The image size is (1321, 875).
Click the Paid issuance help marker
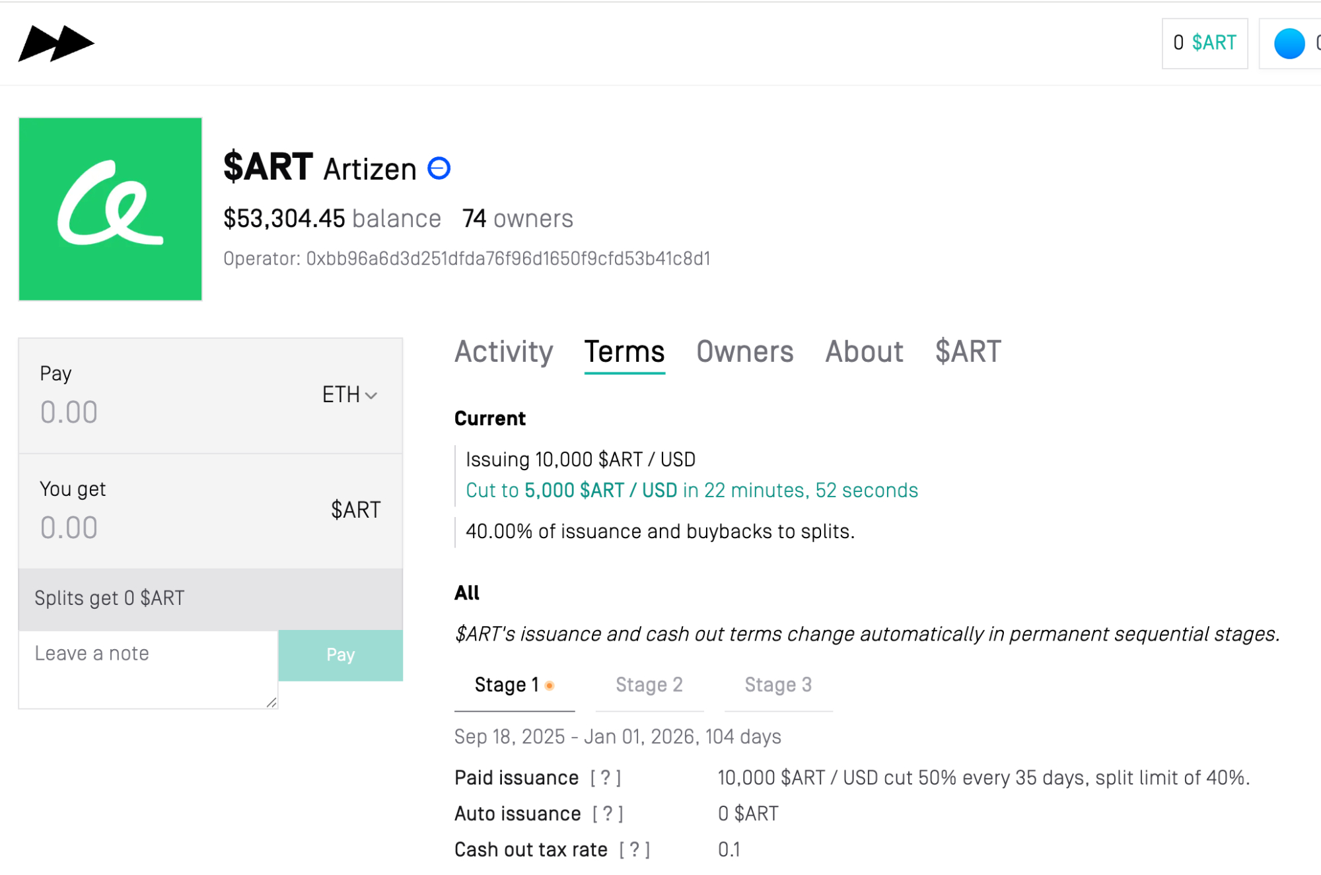tap(606, 778)
